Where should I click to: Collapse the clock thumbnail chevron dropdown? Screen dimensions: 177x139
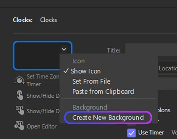click(64, 49)
